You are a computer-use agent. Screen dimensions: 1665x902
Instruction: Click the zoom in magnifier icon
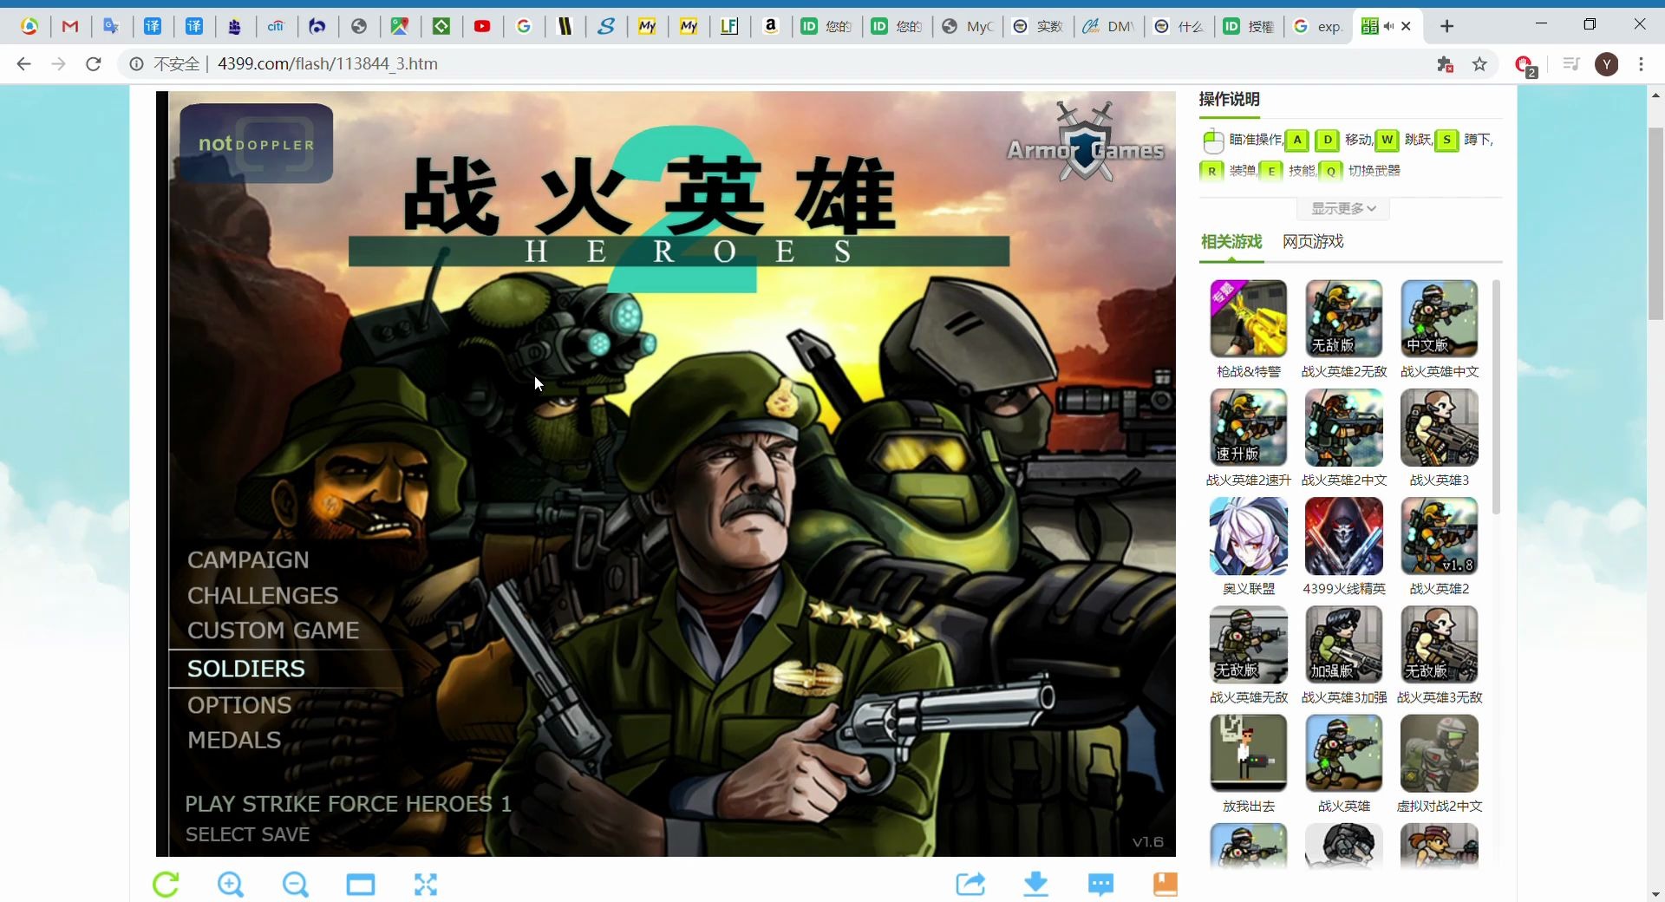231,884
